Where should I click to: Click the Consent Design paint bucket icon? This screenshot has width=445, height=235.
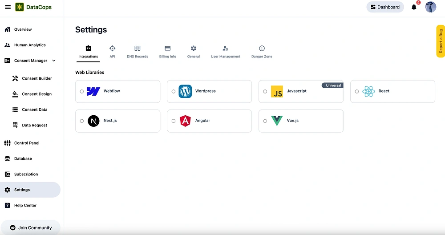(15, 94)
